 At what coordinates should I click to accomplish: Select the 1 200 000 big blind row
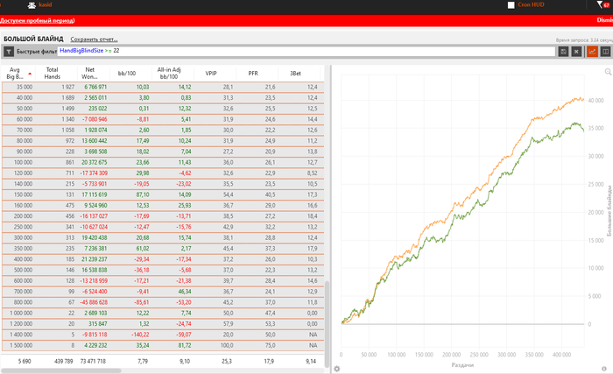click(x=163, y=324)
